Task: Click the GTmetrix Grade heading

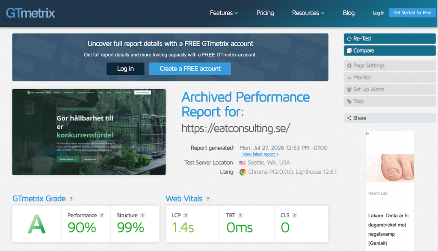Action: (39, 198)
